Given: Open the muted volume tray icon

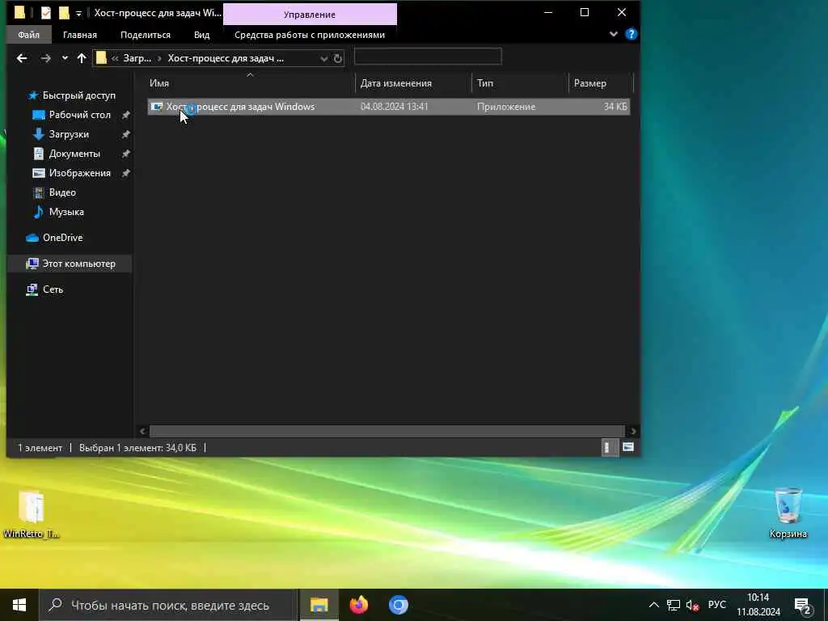Looking at the screenshot, I should click(692, 605).
